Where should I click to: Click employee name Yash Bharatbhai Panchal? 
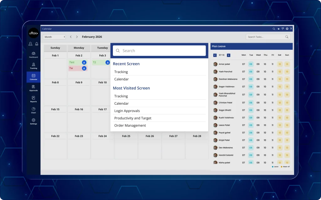227,95
